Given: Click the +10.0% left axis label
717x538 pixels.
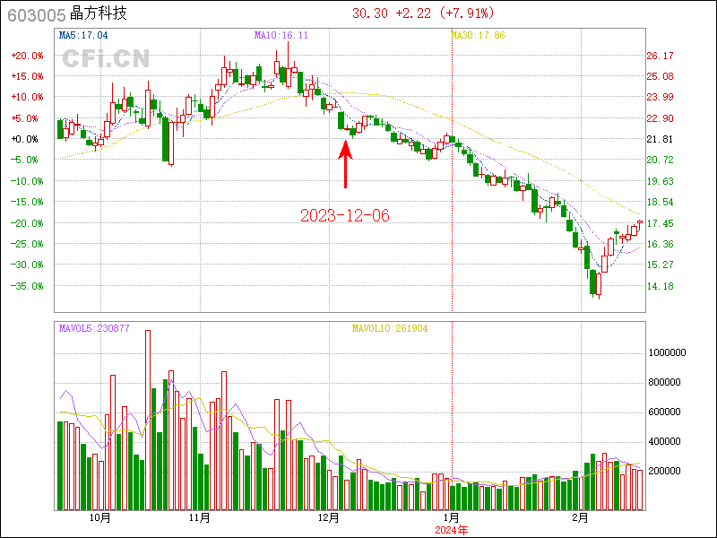Looking at the screenshot, I should click(28, 97).
